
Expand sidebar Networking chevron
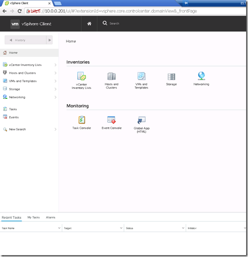coord(55,97)
